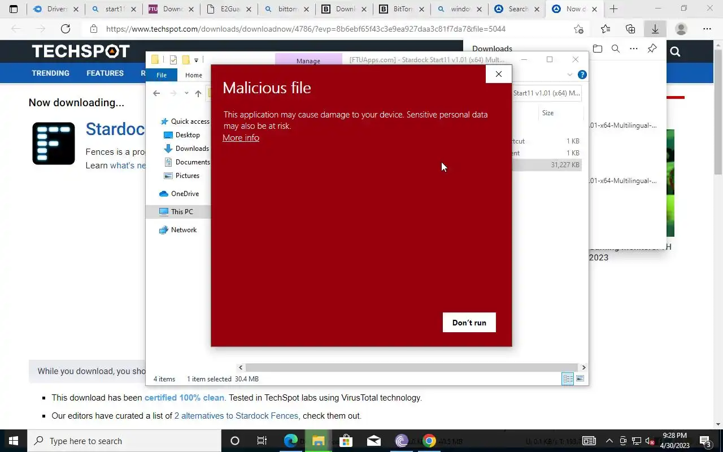This screenshot has height=452, width=723.
Task: Open Task View on taskbar
Action: pos(262,441)
